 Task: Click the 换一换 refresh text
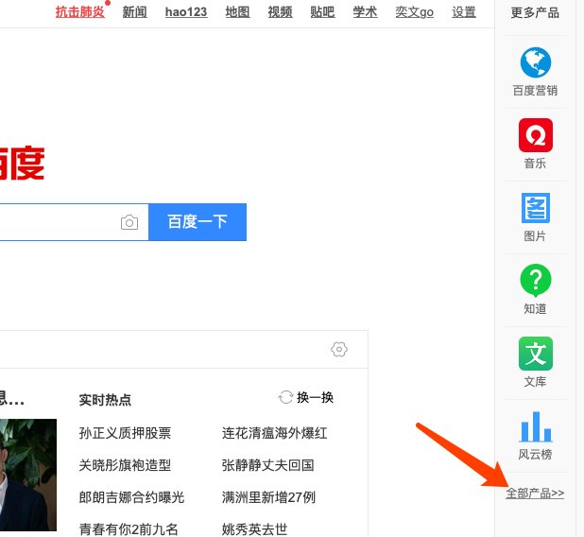315,398
